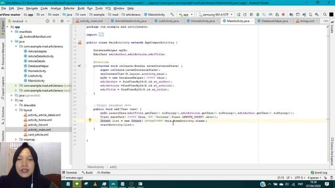Screen dimensions: 335x188
Task: Collapse the app module node
Action: tap(7, 27)
